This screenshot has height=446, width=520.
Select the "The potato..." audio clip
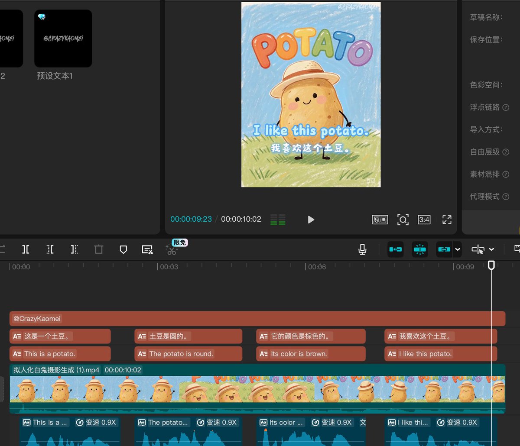pyautogui.click(x=188, y=431)
